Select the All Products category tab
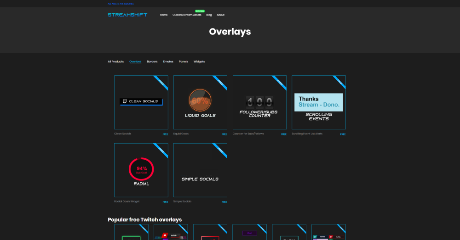 (115, 61)
